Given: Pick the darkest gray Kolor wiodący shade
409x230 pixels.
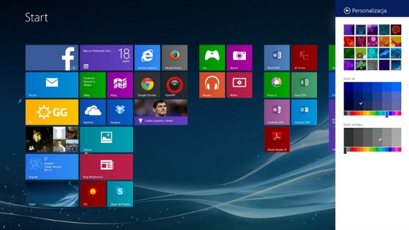Looking at the screenshot, I should (x=348, y=137).
